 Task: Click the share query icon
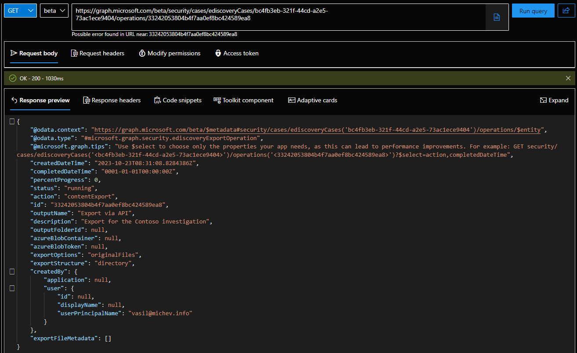click(x=566, y=11)
